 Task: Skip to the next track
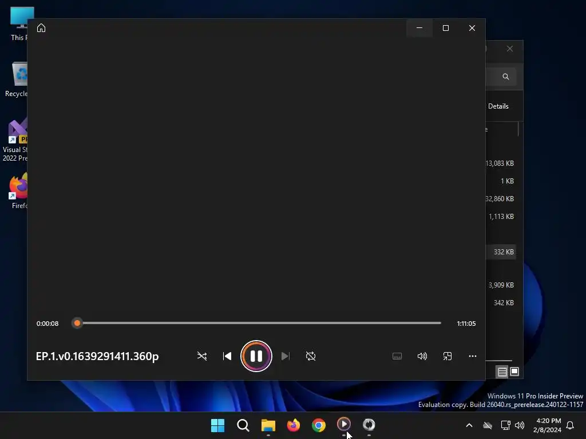pyautogui.click(x=286, y=356)
